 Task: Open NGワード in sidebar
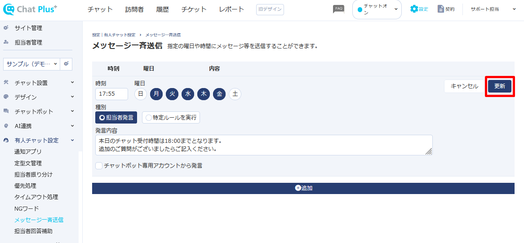27,208
